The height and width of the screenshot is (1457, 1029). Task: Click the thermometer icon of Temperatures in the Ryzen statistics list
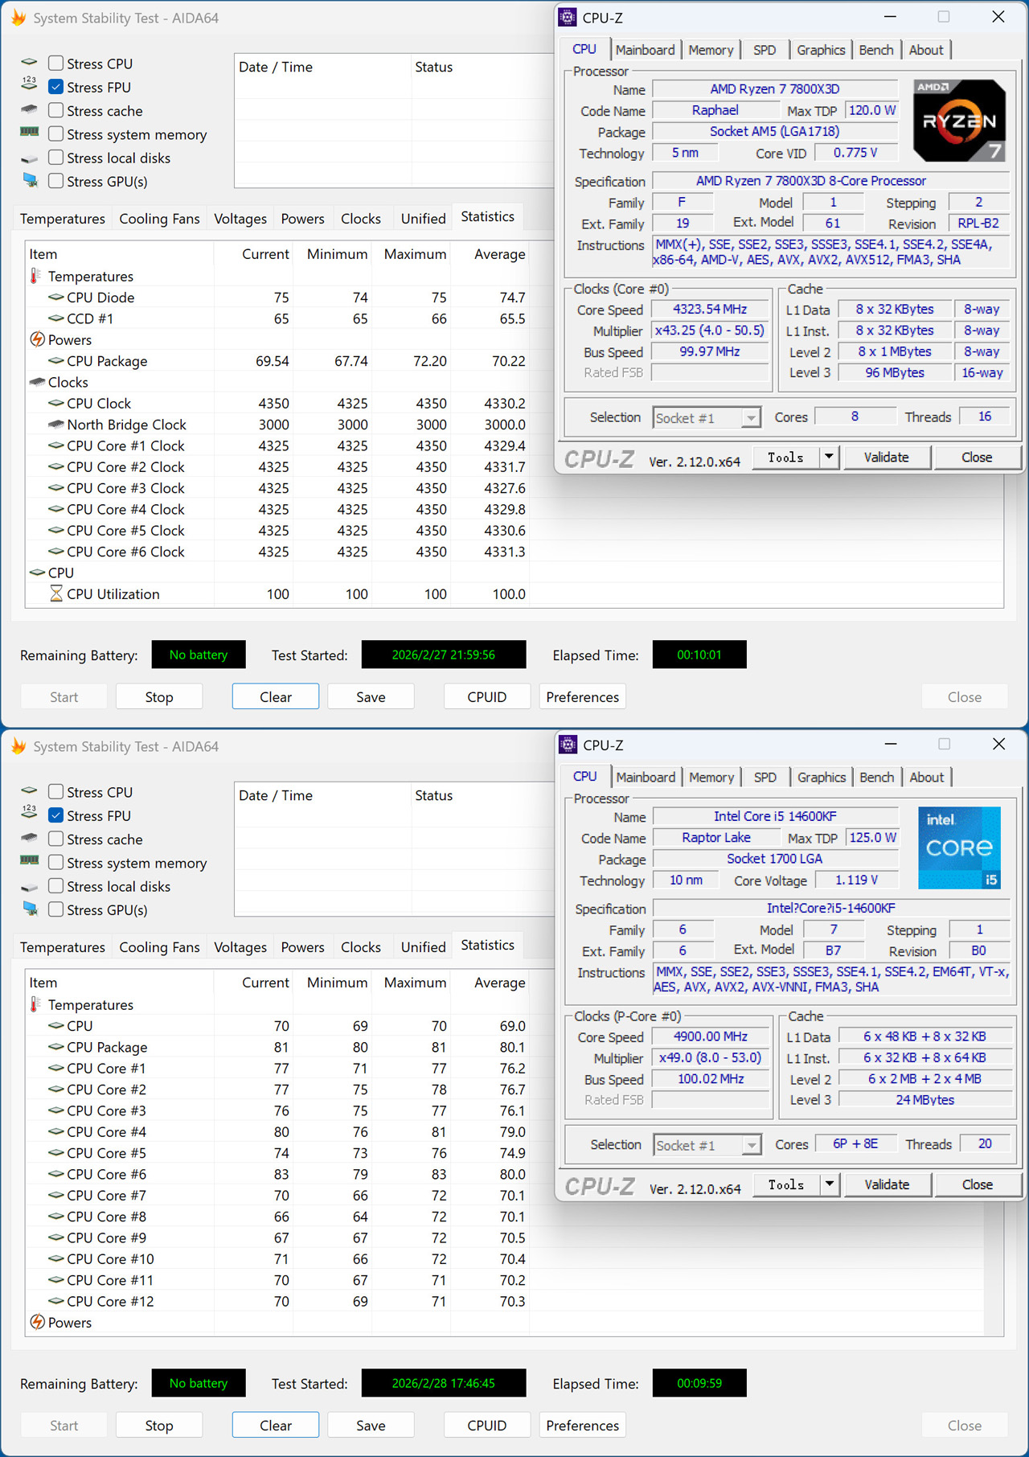(35, 276)
